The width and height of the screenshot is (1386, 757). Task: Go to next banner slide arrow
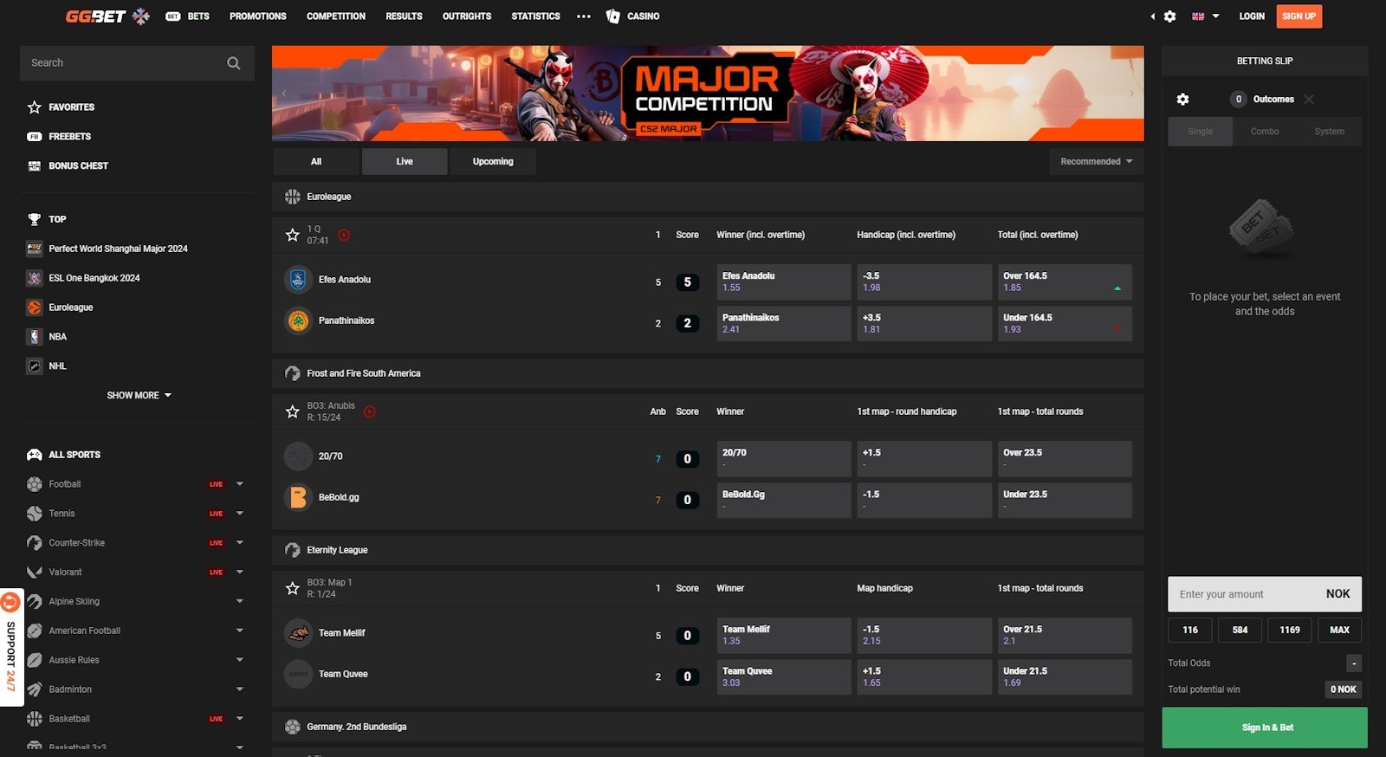(1131, 94)
